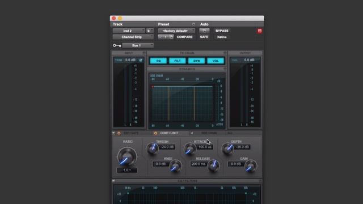Toggle the FILT module in FX chain
The width and height of the screenshot is (363, 204).
click(x=178, y=61)
